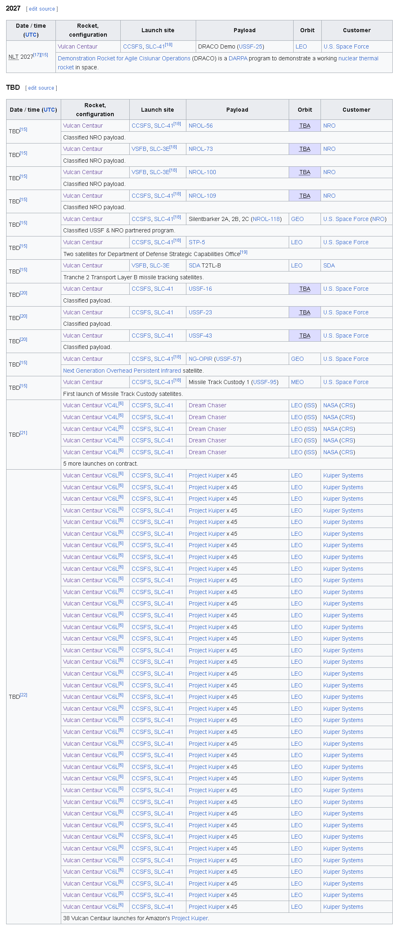Open edit source link for 2027 section

(x=42, y=9)
